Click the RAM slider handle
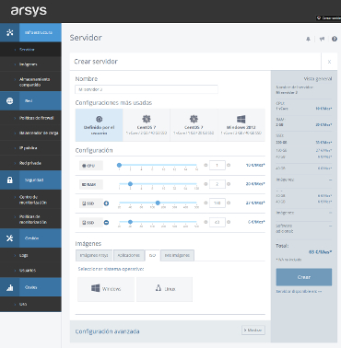This screenshot has width=341, height=348. [x=130, y=184]
